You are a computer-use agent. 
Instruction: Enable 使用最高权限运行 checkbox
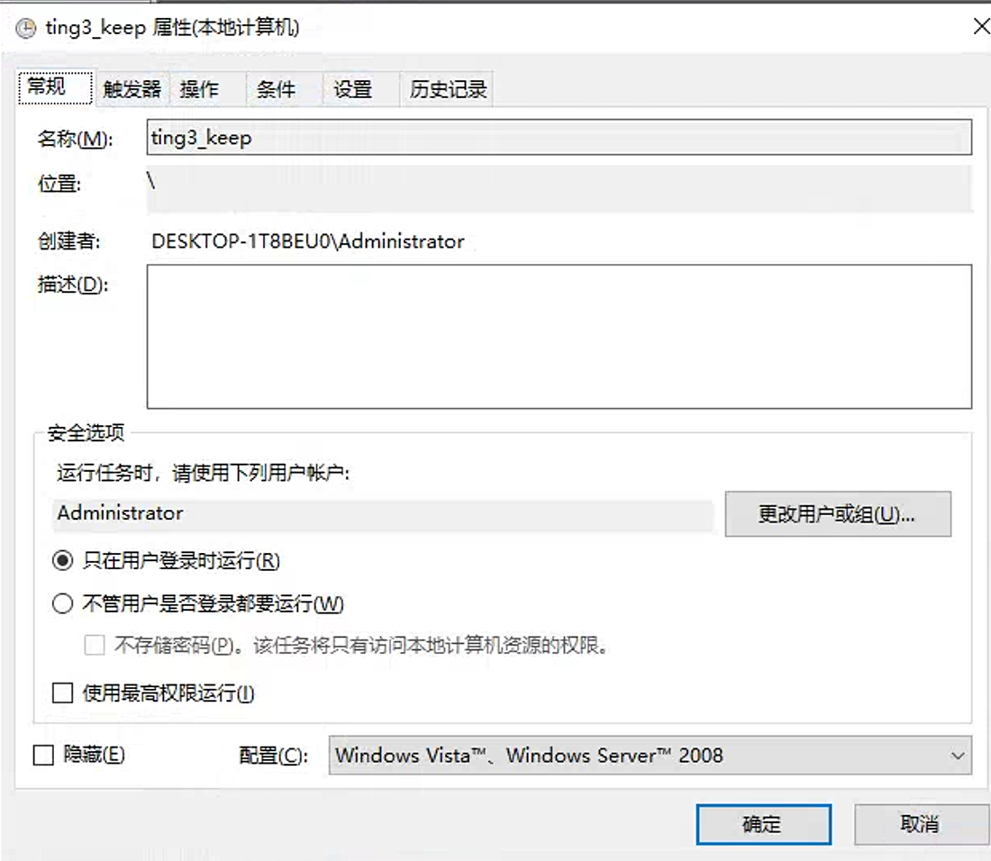(x=62, y=693)
